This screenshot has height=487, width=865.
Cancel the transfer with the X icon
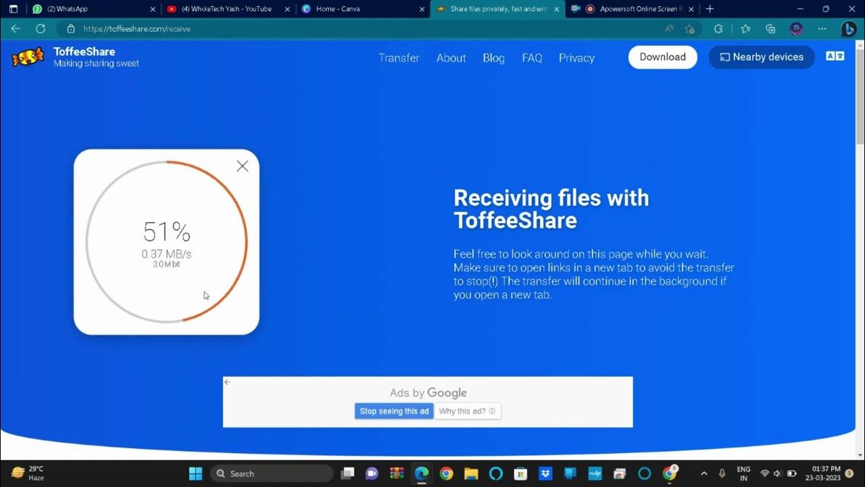pyautogui.click(x=243, y=166)
